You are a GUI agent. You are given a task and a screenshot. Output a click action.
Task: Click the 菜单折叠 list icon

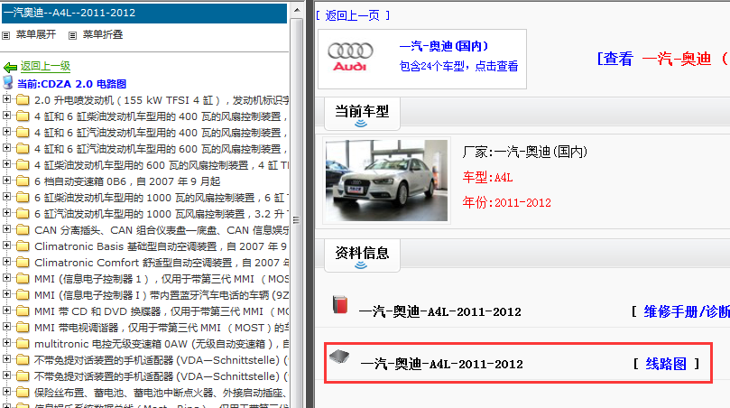coord(72,35)
